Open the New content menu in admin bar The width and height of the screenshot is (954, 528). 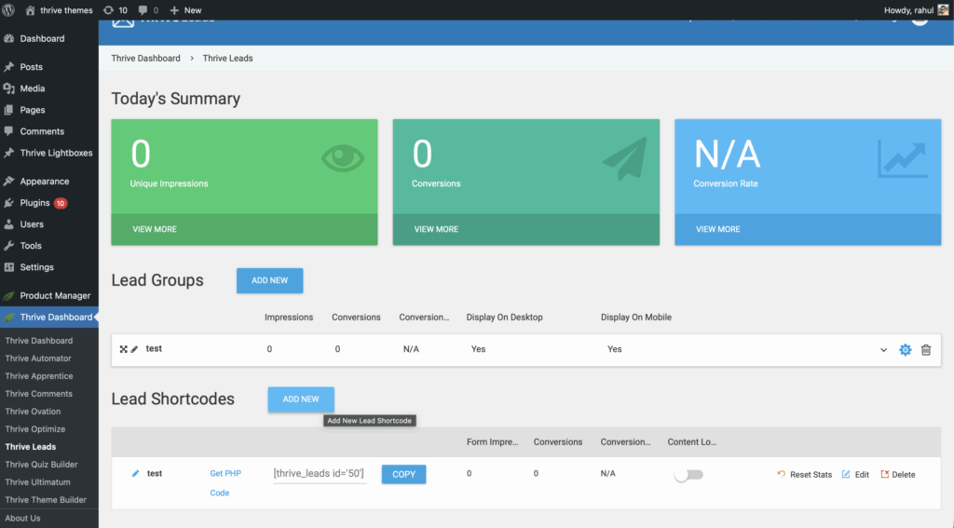pyautogui.click(x=185, y=10)
